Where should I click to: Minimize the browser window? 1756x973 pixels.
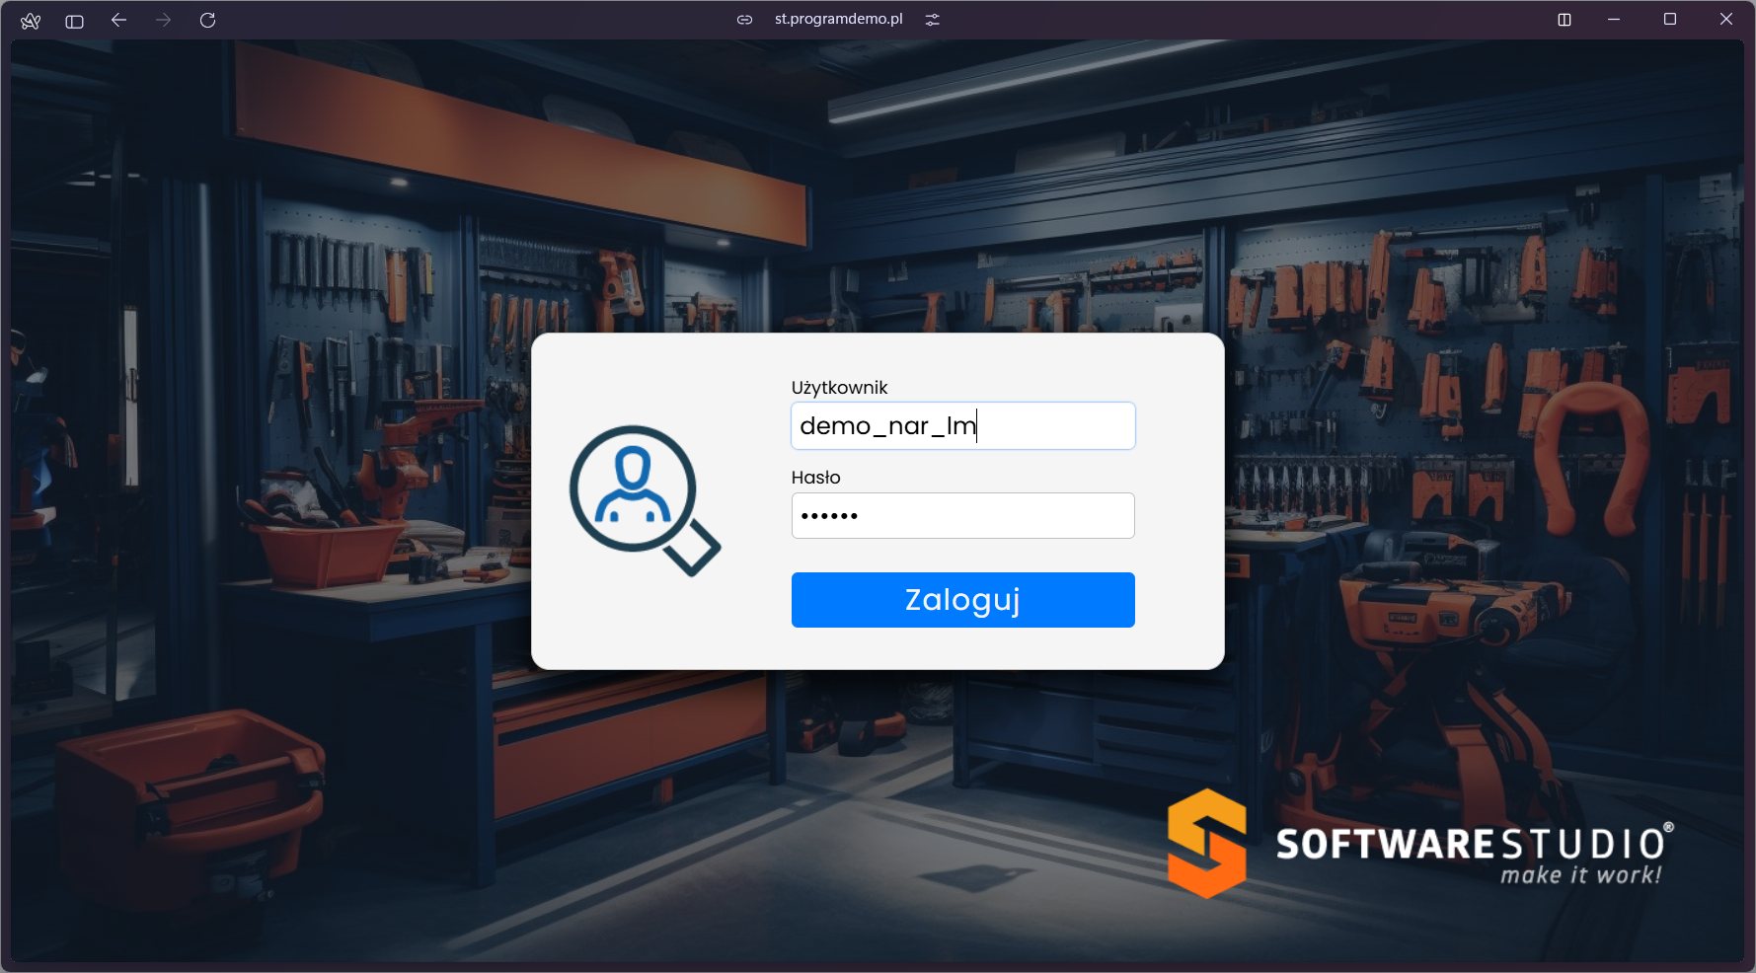1614,20
